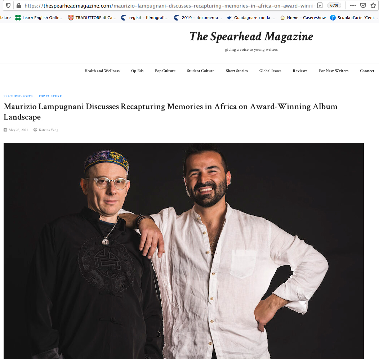
Task: Click The Spearhead Magazine site title
Action: [251, 37]
